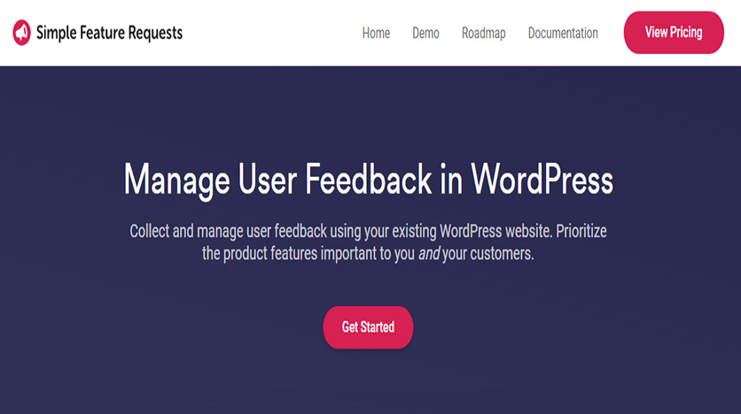This screenshot has height=414, width=741.
Task: Open the Roadmap menu item
Action: coord(483,33)
